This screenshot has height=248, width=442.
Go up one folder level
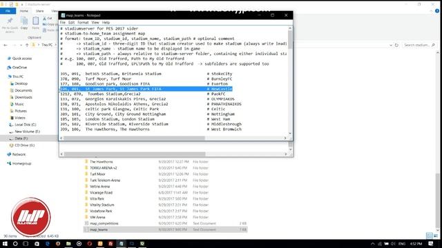[x=27, y=45]
